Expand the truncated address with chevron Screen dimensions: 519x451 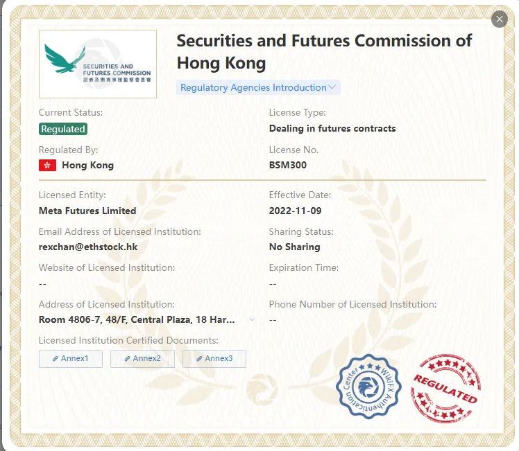coord(252,319)
